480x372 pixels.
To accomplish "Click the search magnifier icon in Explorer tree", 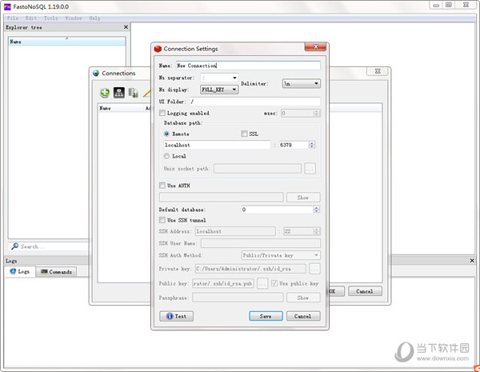I will coord(14,246).
